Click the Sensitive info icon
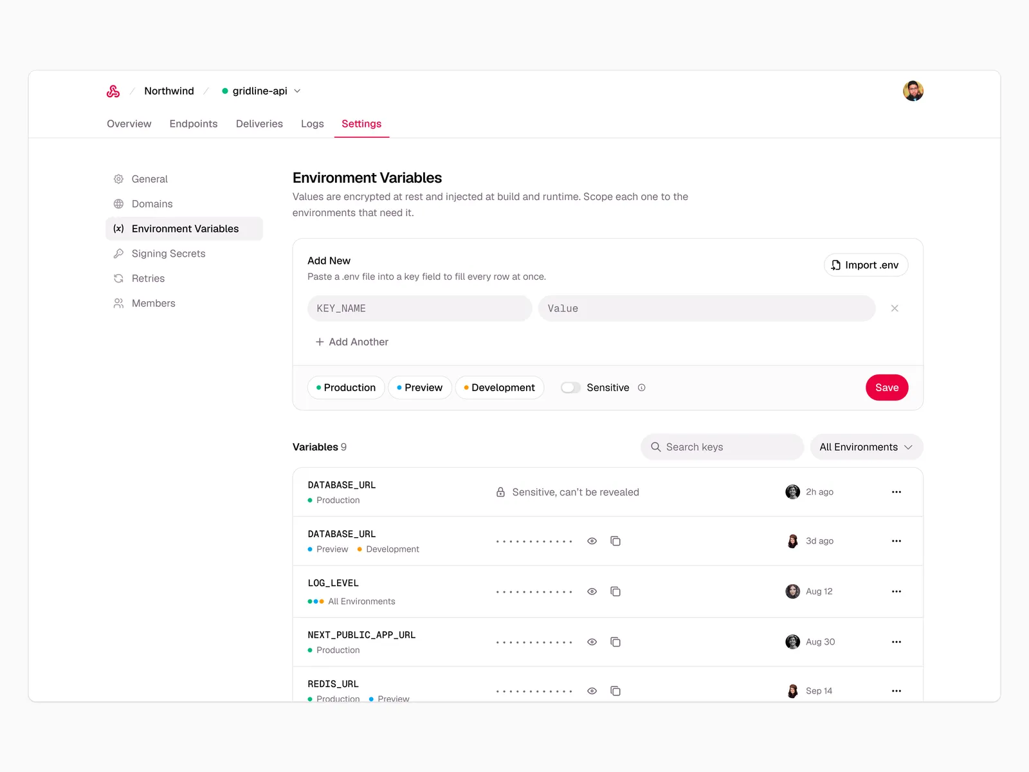This screenshot has width=1029, height=772. pyautogui.click(x=641, y=388)
